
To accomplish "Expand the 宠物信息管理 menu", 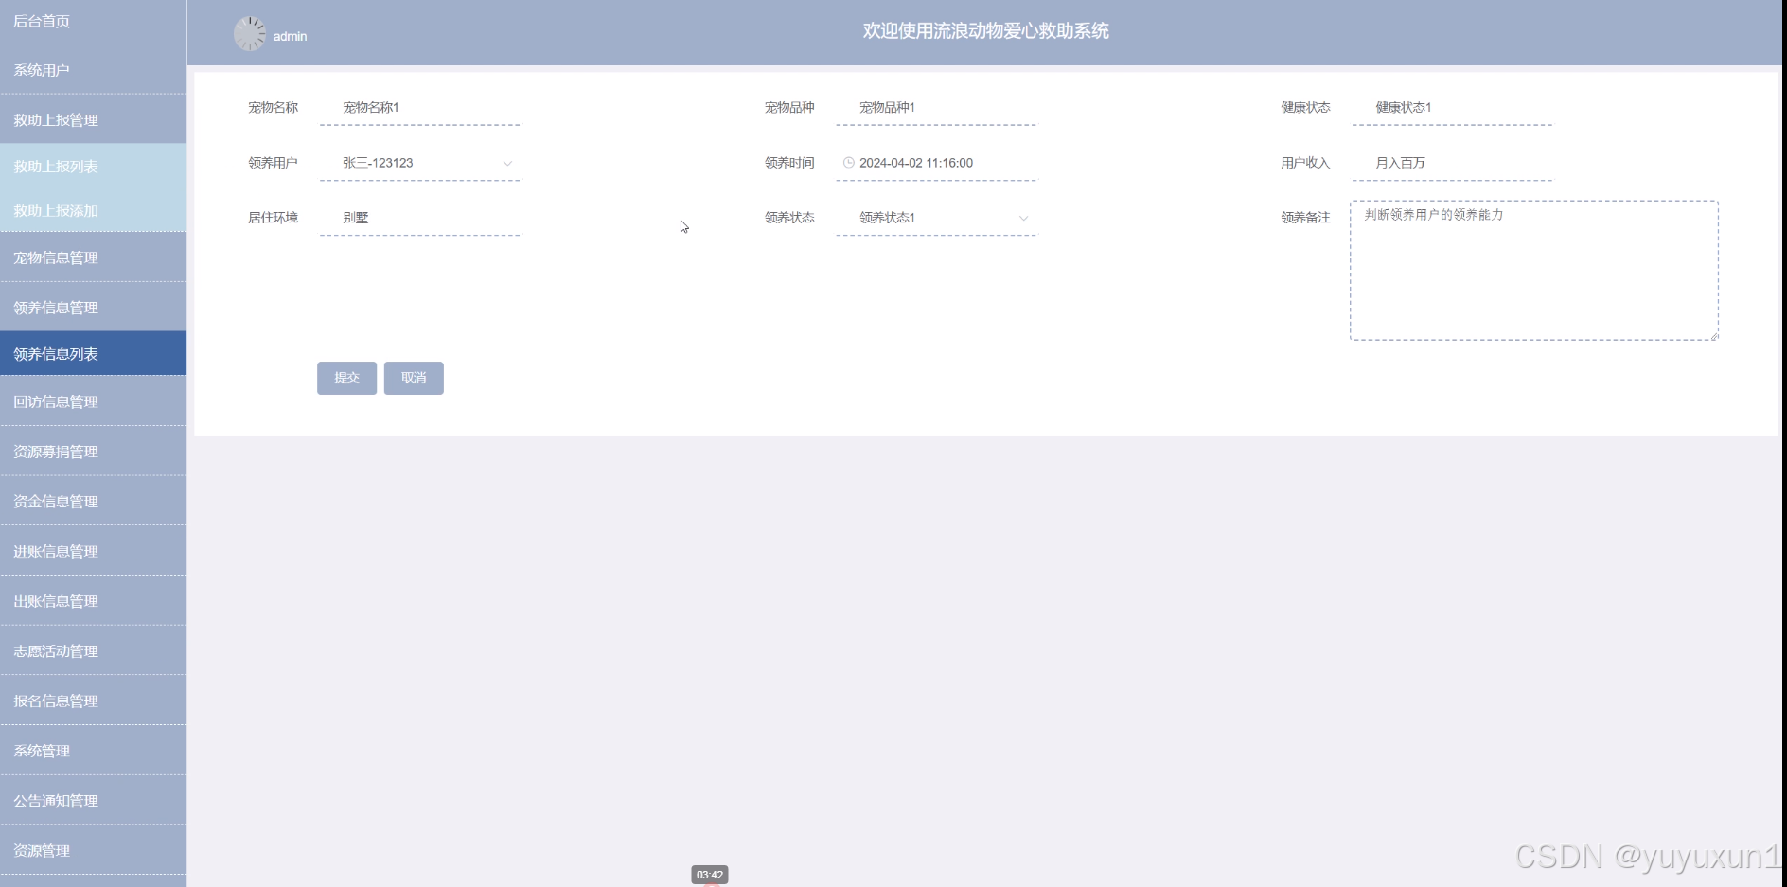I will click(93, 257).
